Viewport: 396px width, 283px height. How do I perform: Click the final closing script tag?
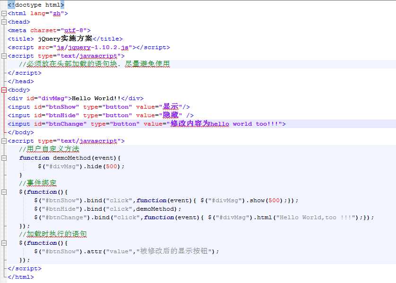click(25, 269)
